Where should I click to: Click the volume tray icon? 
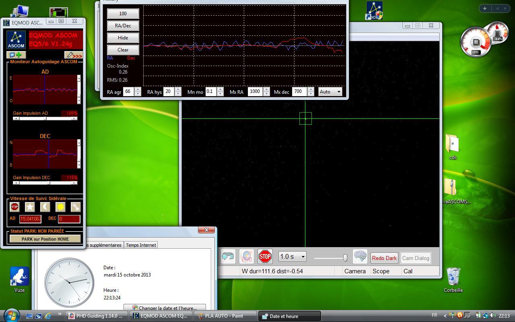pyautogui.click(x=492, y=316)
